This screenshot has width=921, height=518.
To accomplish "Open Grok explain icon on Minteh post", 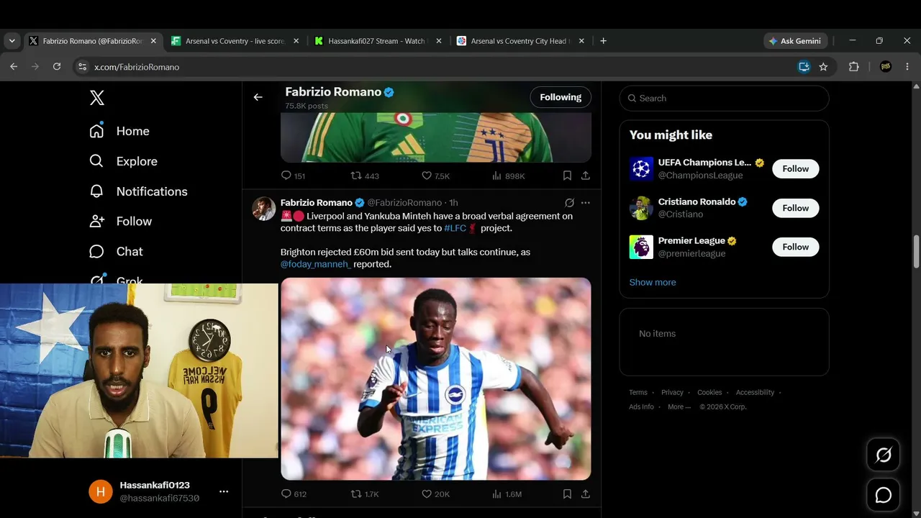I will coord(569,203).
